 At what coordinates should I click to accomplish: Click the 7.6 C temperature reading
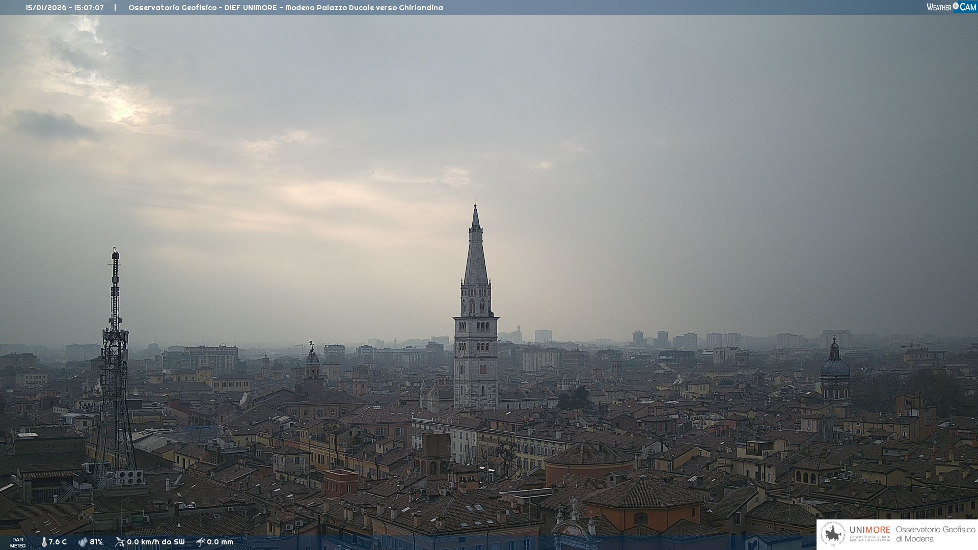tap(58, 542)
